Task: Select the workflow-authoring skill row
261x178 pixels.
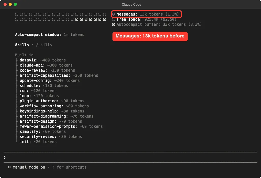Action: [54, 106]
